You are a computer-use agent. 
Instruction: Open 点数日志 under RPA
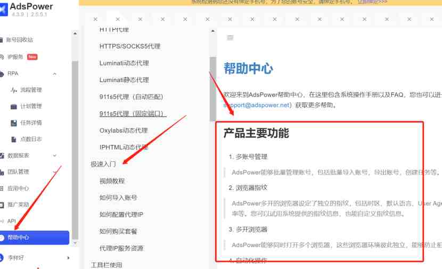pyautogui.click(x=31, y=139)
